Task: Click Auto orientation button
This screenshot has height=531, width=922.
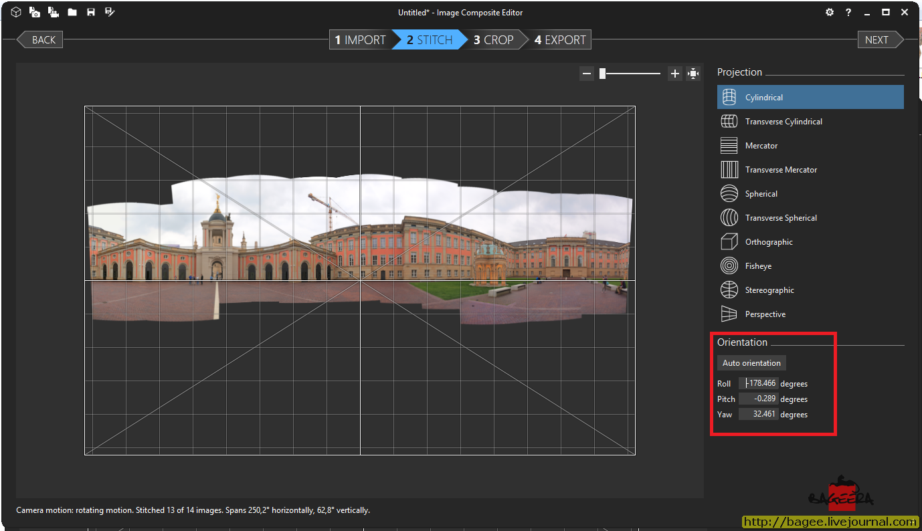Action: [751, 363]
